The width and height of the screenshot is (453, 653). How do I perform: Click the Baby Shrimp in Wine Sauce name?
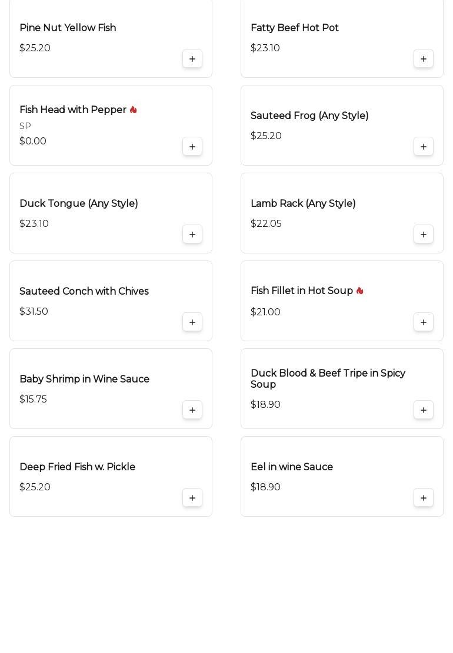[84, 380]
